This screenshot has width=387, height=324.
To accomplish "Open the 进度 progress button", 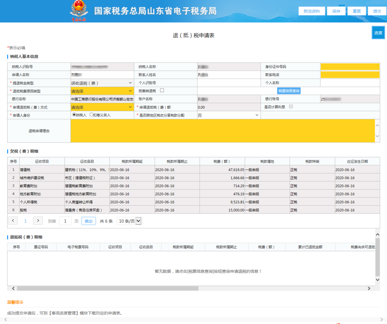I will coord(378,33).
